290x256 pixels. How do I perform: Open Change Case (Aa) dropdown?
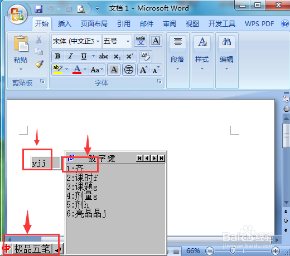tap(97, 70)
